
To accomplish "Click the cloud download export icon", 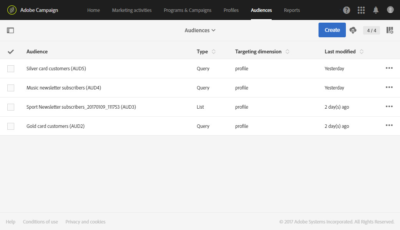I will click(353, 30).
